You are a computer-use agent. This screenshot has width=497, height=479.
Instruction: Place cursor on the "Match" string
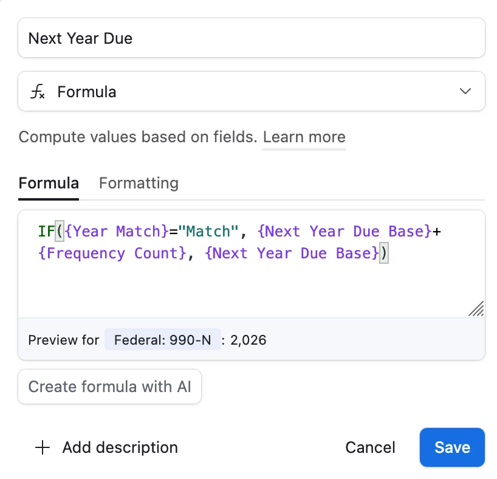click(x=208, y=231)
